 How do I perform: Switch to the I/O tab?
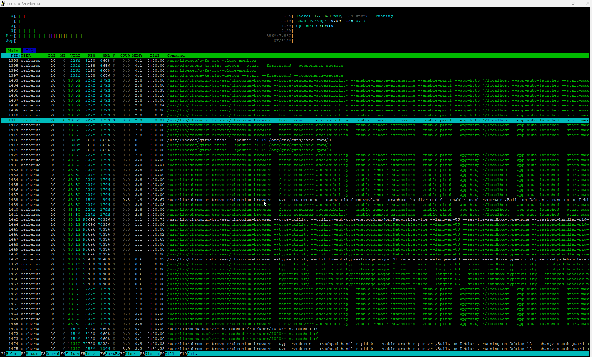click(x=29, y=51)
